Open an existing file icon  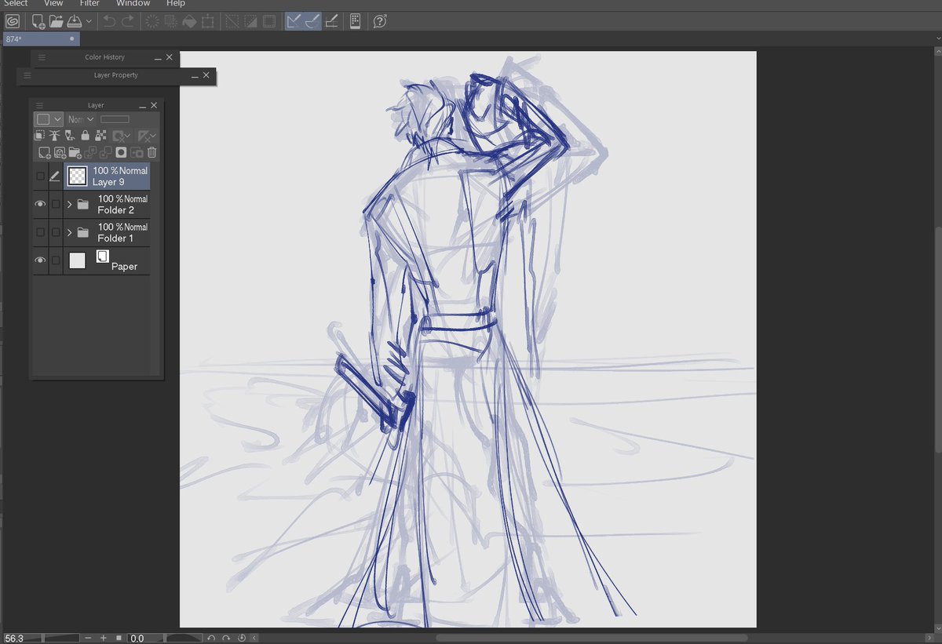pyautogui.click(x=56, y=21)
